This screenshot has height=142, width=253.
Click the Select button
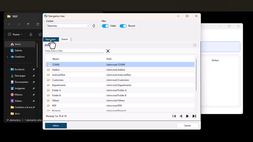pos(56,126)
